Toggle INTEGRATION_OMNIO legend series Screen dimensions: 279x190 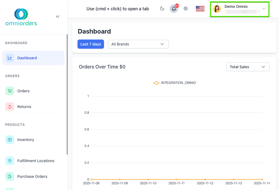[x=175, y=83]
